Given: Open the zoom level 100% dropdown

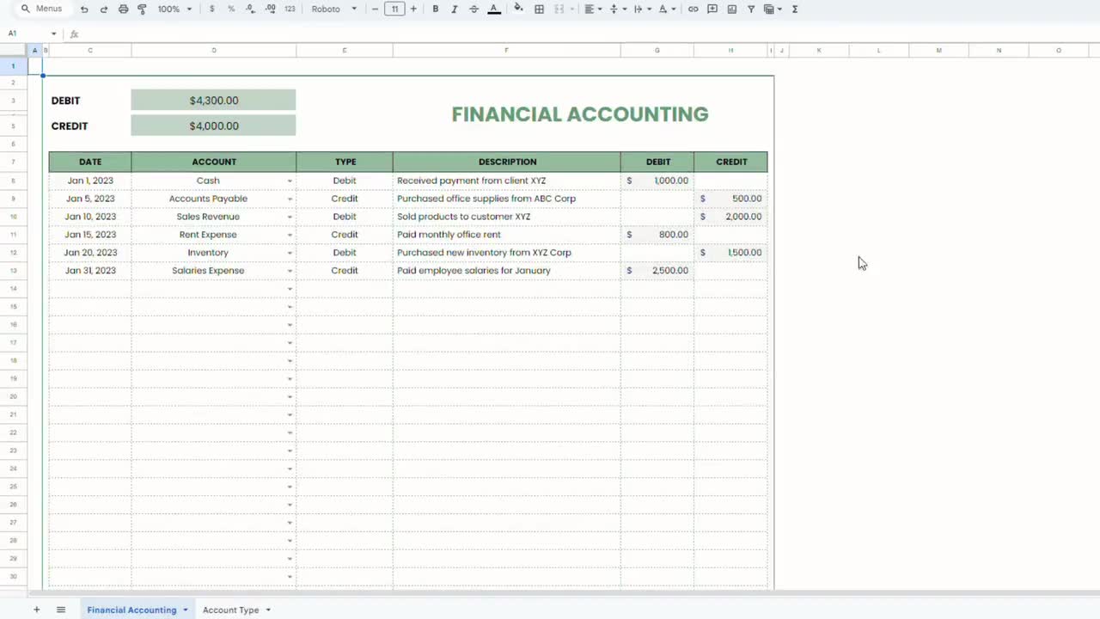Looking at the screenshot, I should tap(174, 9).
